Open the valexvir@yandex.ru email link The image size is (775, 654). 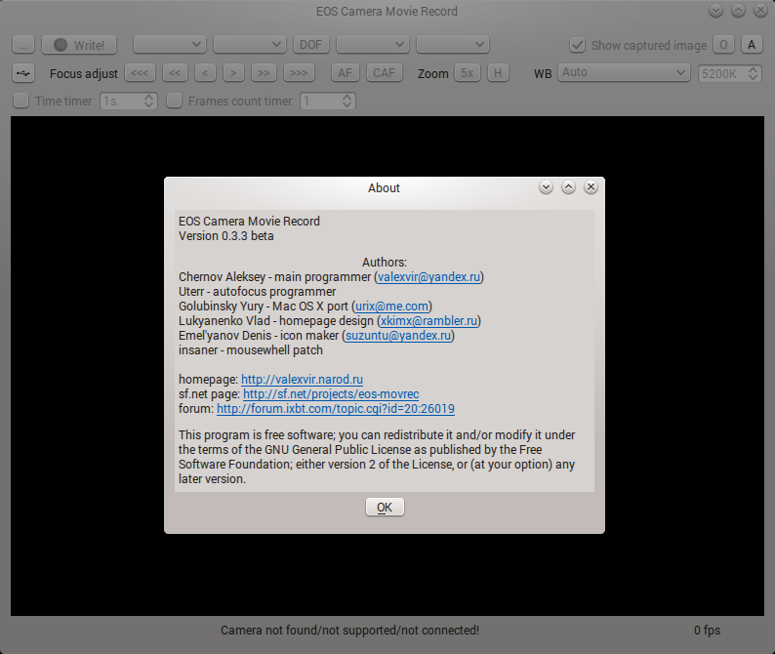[428, 277]
